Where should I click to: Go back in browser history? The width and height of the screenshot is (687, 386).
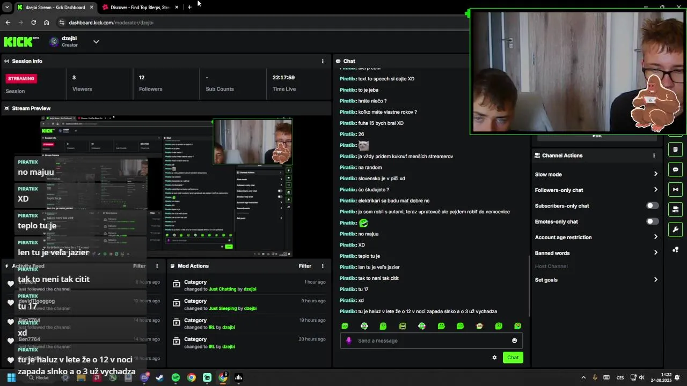pyautogui.click(x=8, y=23)
